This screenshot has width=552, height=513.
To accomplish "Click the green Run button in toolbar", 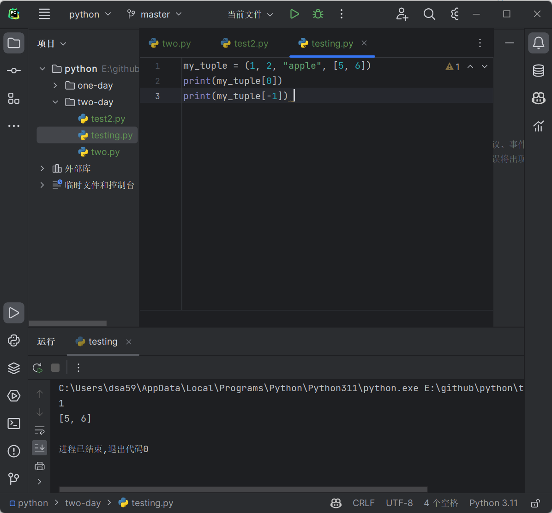I will coord(294,14).
